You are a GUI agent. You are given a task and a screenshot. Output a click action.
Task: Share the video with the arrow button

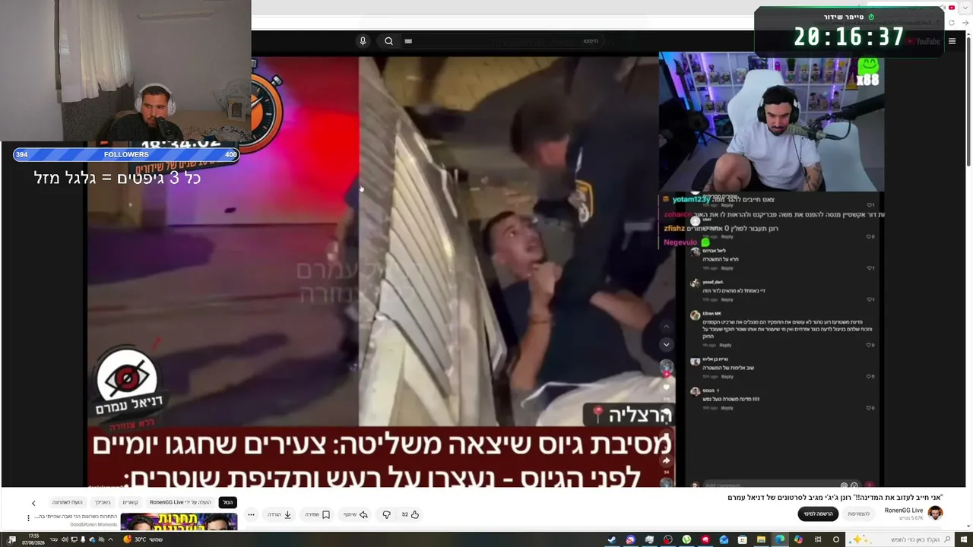pos(355,514)
